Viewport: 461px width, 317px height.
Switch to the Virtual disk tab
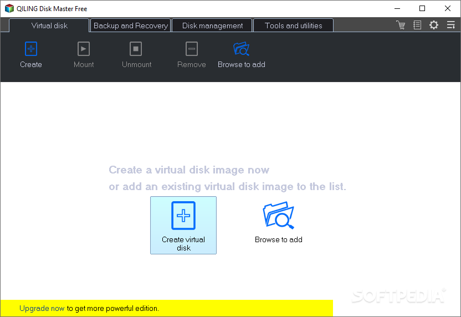pos(49,25)
